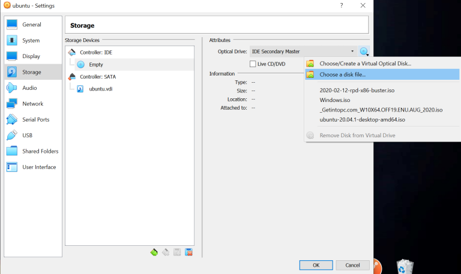Open the USB settings category
This screenshot has height=274, width=461.
(x=27, y=136)
